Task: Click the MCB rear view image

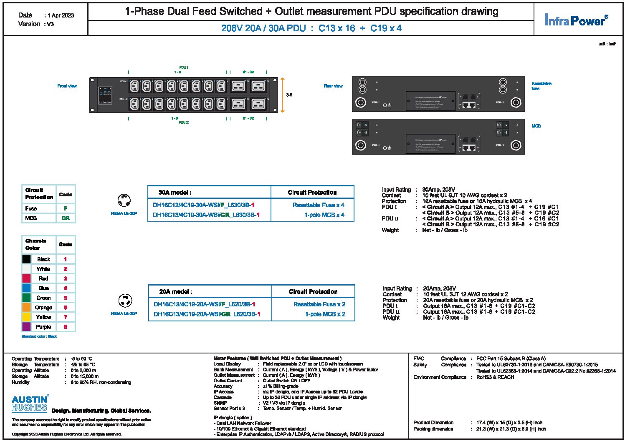Action: (x=438, y=137)
